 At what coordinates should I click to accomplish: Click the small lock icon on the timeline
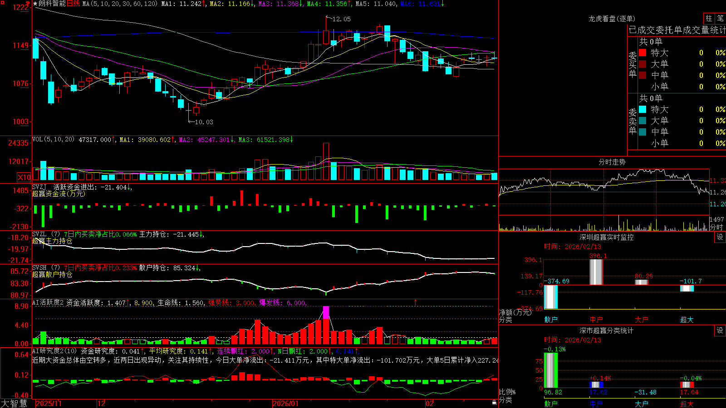pos(495,403)
